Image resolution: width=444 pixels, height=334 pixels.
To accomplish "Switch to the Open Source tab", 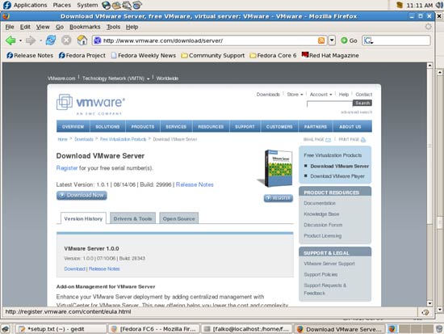I will click(178, 218).
